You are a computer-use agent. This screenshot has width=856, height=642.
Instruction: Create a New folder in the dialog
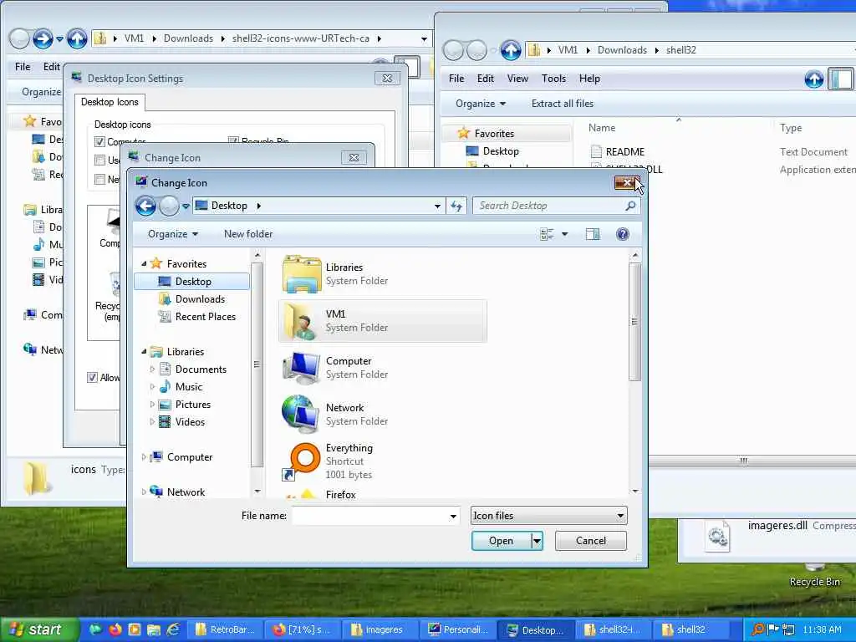click(248, 234)
